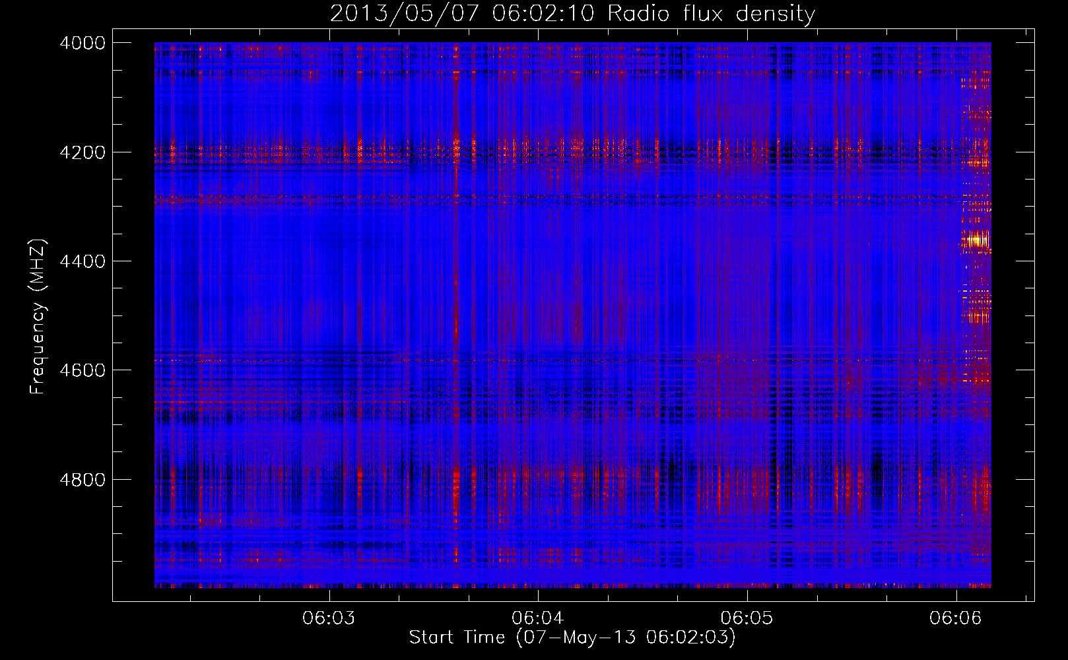Click the "Frequency (MHZ)" axis label
1068x660 pixels.
click(38, 317)
